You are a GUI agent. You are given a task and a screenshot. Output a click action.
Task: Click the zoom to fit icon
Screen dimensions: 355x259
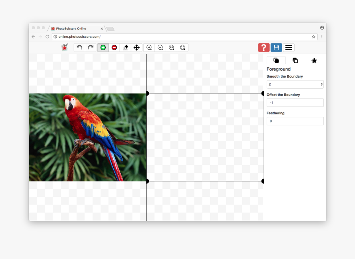183,47
